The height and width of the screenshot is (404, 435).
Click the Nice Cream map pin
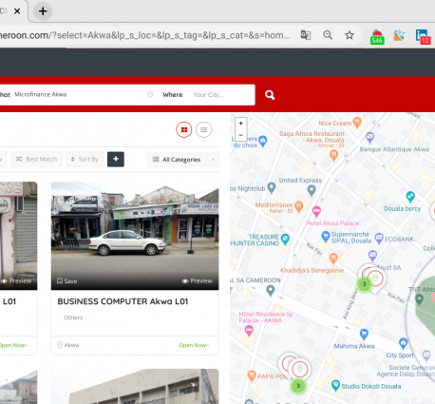pos(357,122)
